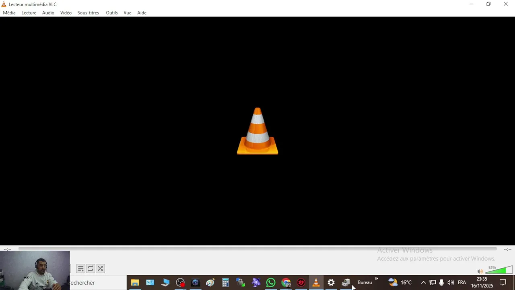Viewport: 515px width, 290px height.
Task: Show hidden system tray icons
Action: coord(423,283)
